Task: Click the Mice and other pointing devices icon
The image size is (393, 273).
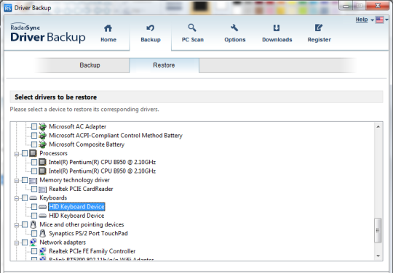Action: [33, 224]
